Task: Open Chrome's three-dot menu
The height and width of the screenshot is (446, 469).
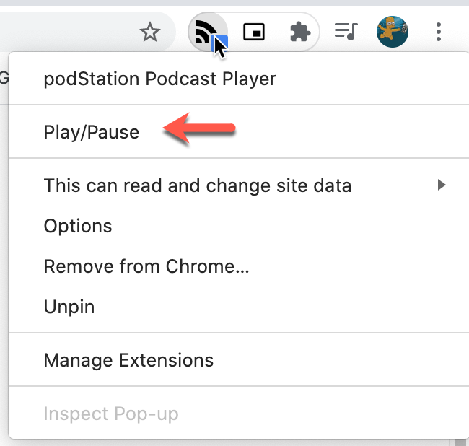Action: point(439,32)
